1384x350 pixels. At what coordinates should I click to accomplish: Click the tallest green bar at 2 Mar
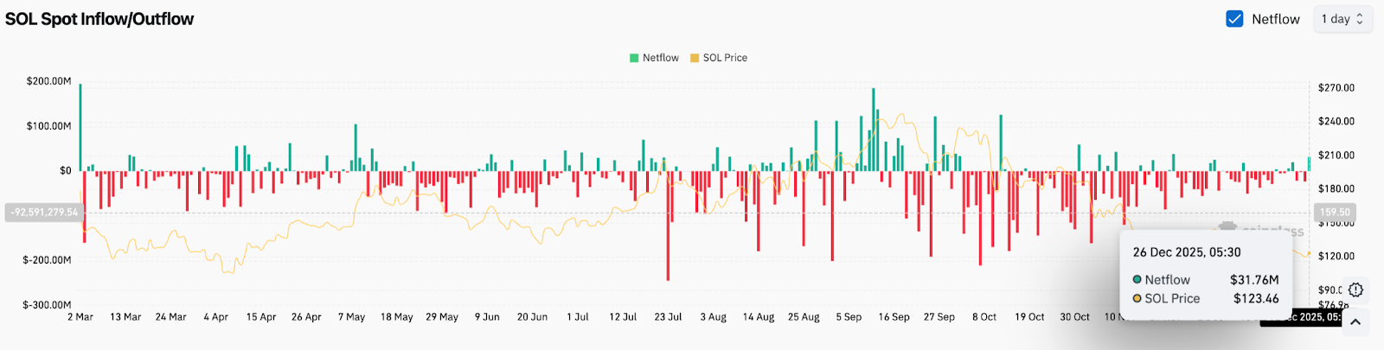(x=80, y=125)
